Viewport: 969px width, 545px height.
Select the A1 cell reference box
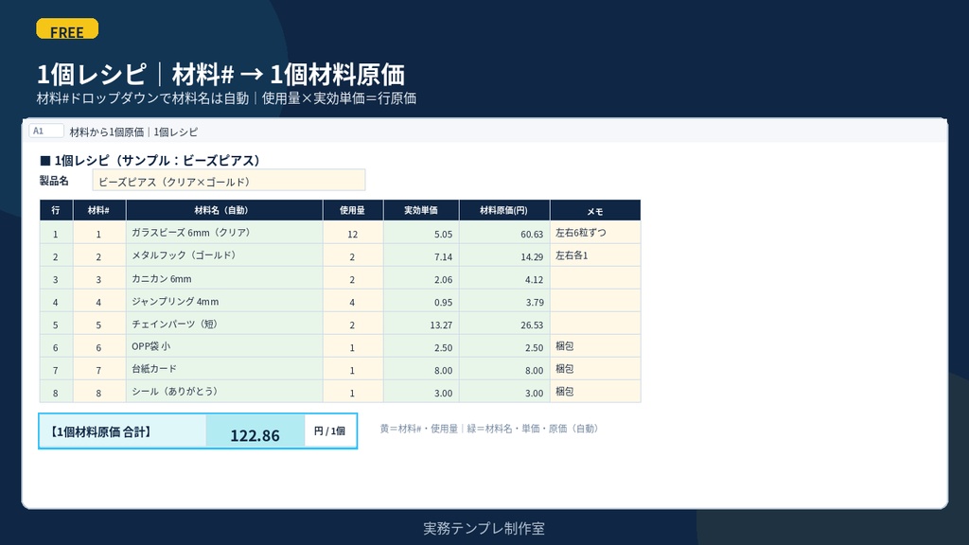[45, 131]
